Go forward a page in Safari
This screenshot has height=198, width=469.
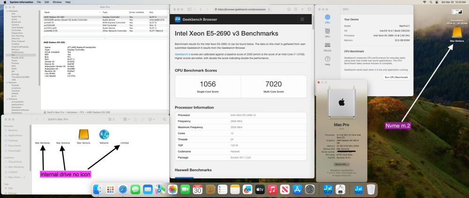pyautogui.click(x=208, y=9)
